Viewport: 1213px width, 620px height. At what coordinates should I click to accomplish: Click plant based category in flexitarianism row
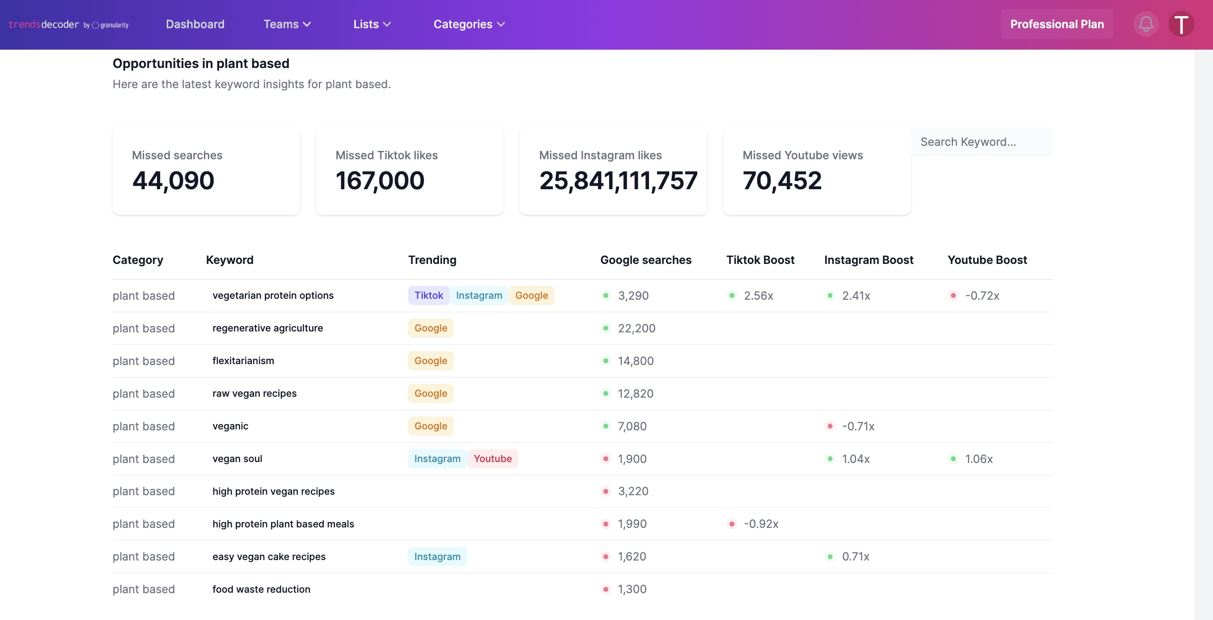(x=144, y=361)
